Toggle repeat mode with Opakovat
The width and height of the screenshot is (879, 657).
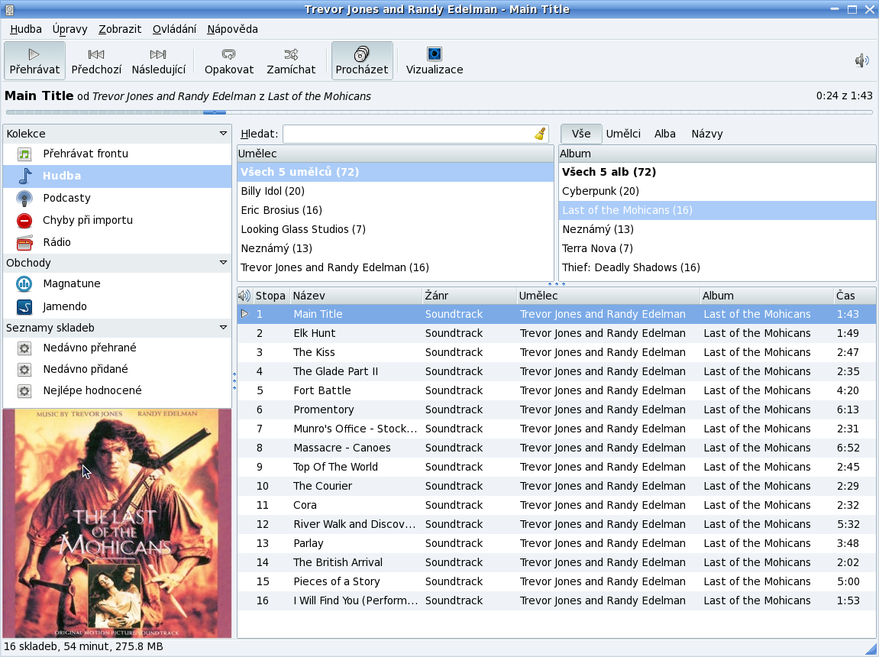point(228,61)
